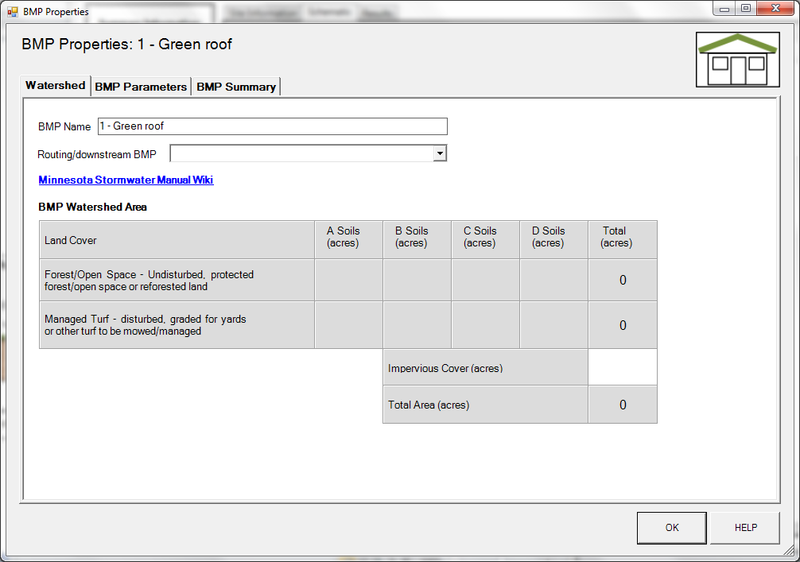The image size is (800, 562).
Task: Click Forest/Open Space B Soils cell
Action: (417, 280)
